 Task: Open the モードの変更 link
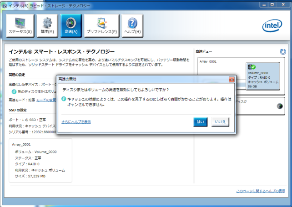pos(46,100)
